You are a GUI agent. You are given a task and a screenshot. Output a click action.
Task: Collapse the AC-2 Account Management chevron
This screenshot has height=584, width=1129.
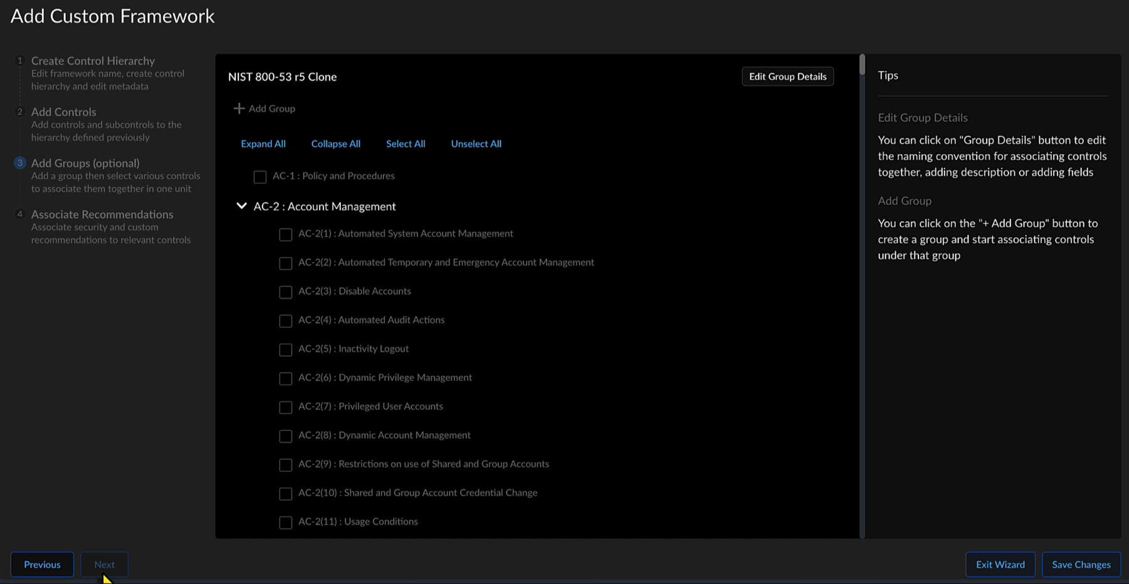tap(241, 206)
